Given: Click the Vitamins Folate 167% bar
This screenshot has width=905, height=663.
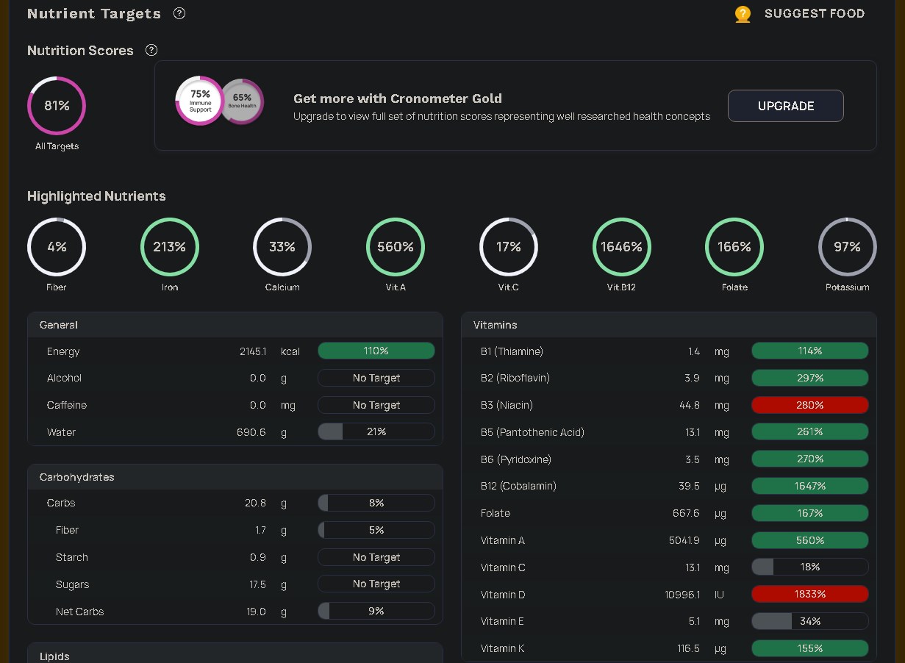Looking at the screenshot, I should (x=810, y=513).
